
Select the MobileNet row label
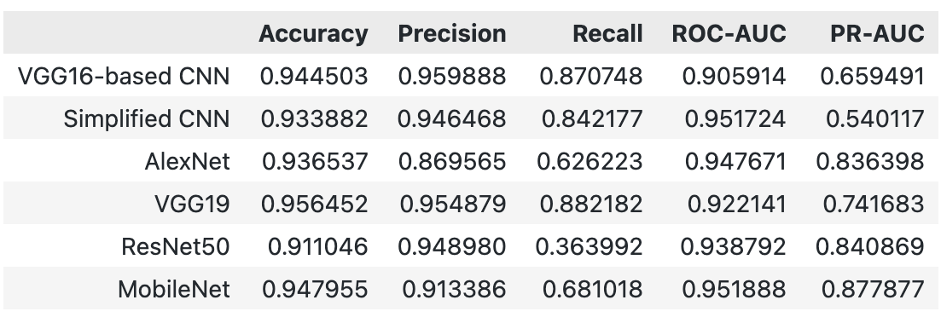174,290
